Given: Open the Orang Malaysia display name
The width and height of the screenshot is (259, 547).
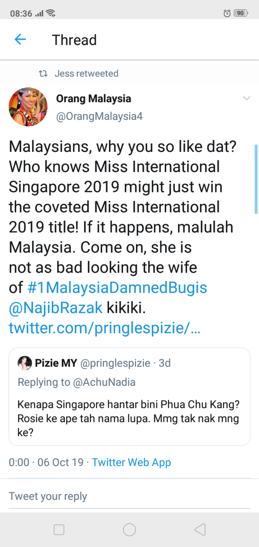Looking at the screenshot, I should (x=93, y=98).
